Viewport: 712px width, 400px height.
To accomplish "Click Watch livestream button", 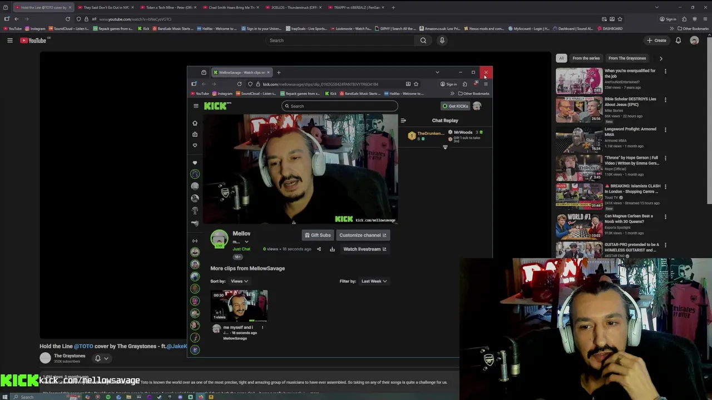I will point(364,249).
